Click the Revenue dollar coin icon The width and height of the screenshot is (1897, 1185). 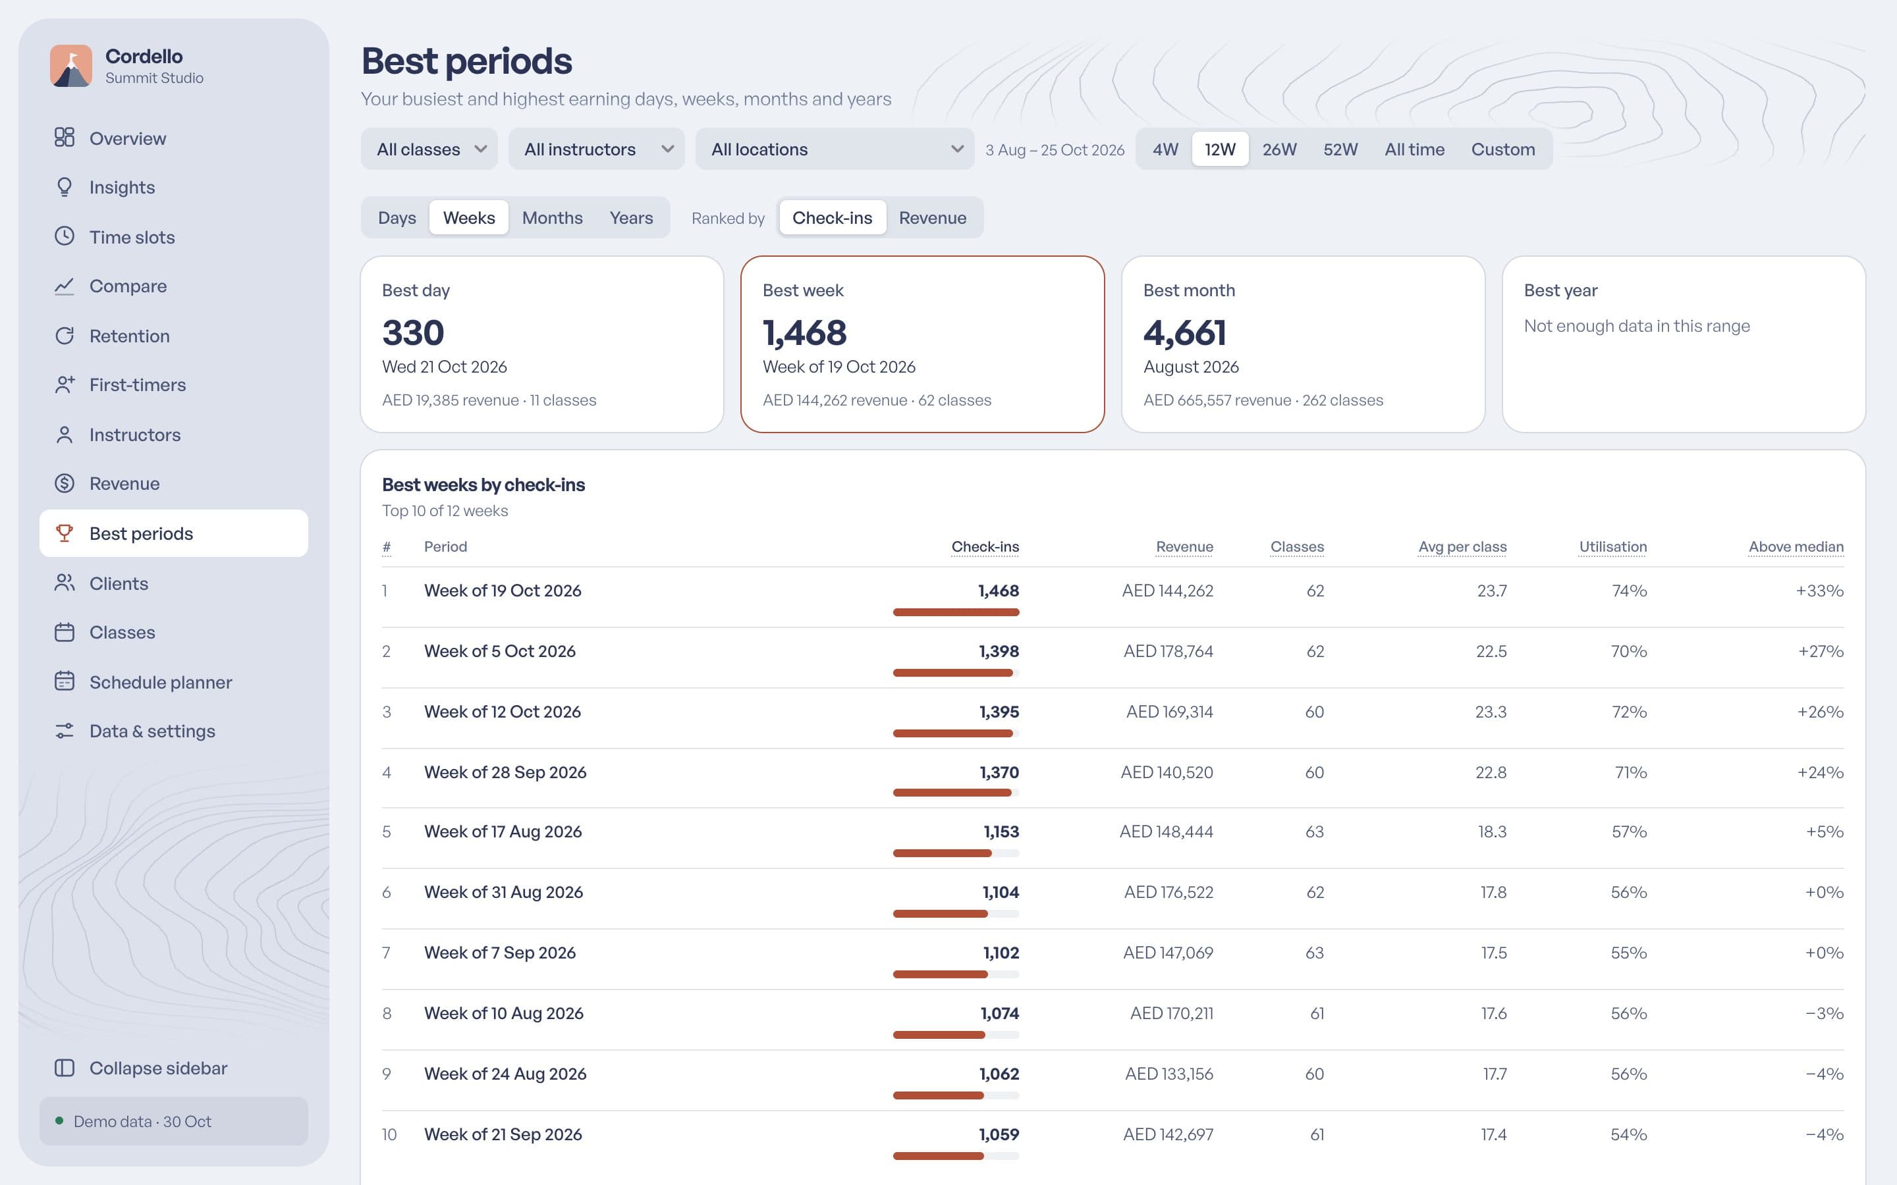pos(65,484)
